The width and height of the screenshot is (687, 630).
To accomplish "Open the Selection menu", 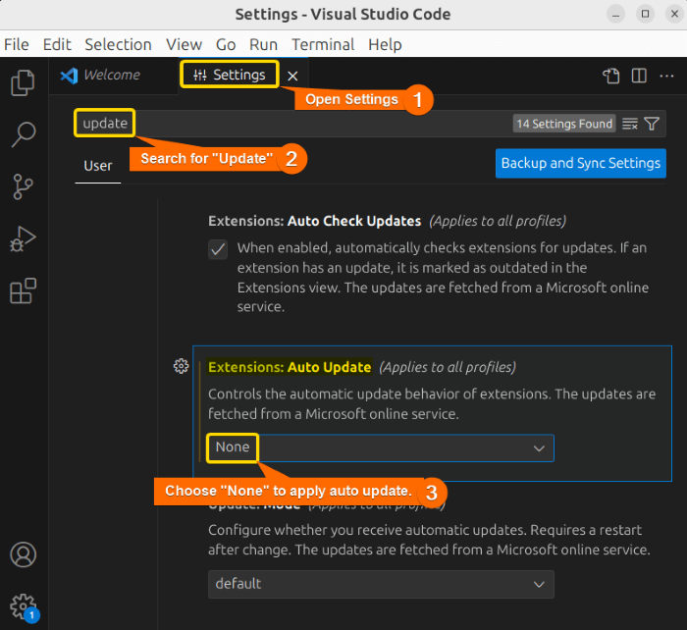I will 119,45.
